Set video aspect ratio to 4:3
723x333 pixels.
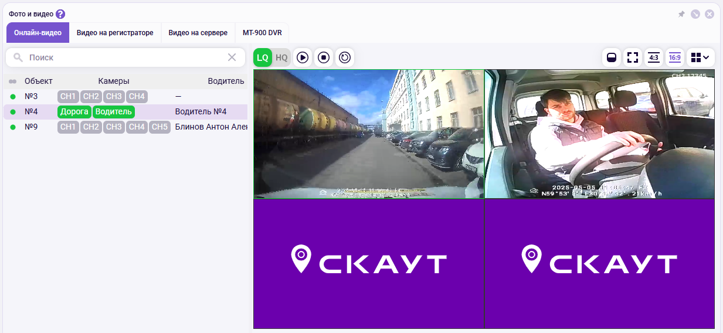click(x=654, y=57)
